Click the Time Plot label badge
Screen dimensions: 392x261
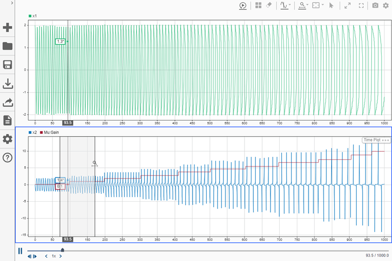click(x=372, y=140)
